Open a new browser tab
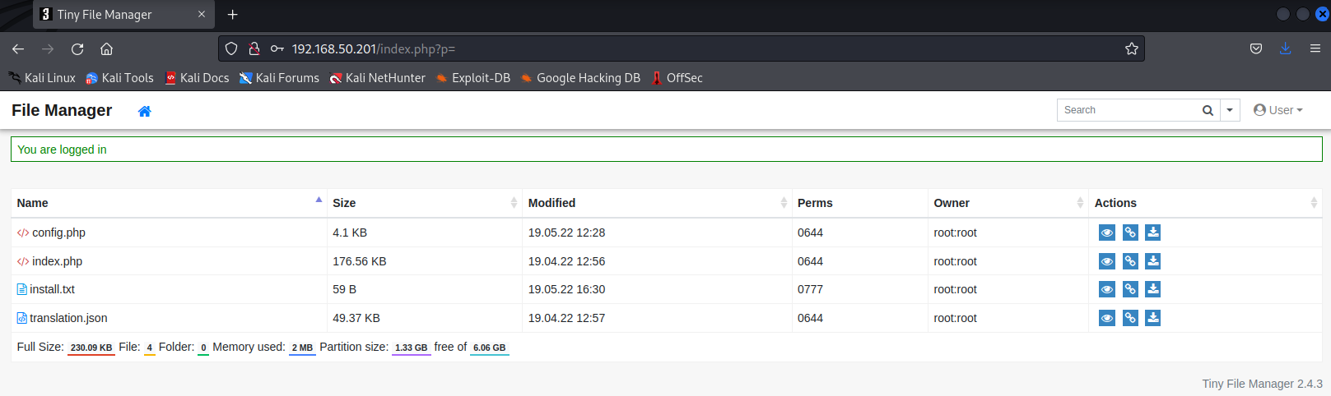 click(232, 14)
